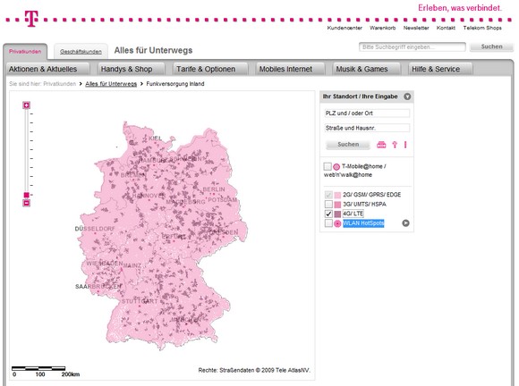Click the exclamation mark info icon
This screenshot has height=386, width=519.
[x=405, y=145]
